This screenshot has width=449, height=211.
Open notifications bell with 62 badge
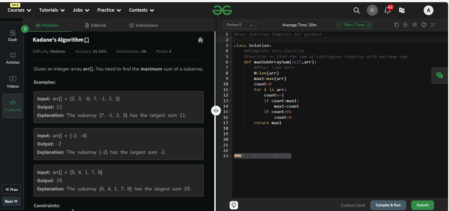pos(388,10)
